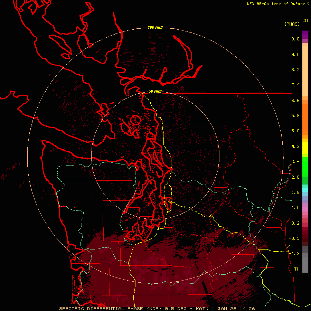Click the pink color bar segment
311x311 pixels.
tap(305, 209)
